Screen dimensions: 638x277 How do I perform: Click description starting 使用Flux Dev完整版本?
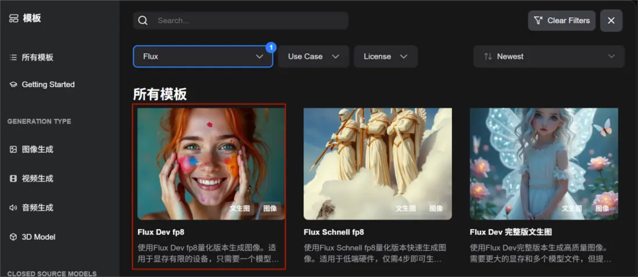pyautogui.click(x=541, y=253)
